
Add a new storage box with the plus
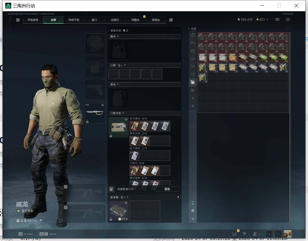point(193,98)
